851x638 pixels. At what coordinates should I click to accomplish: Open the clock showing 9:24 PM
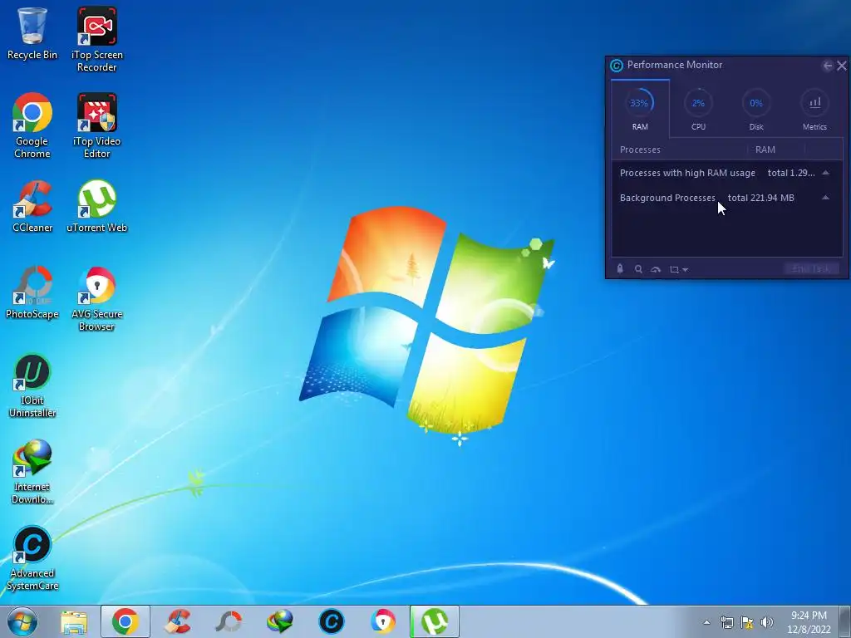(x=809, y=622)
